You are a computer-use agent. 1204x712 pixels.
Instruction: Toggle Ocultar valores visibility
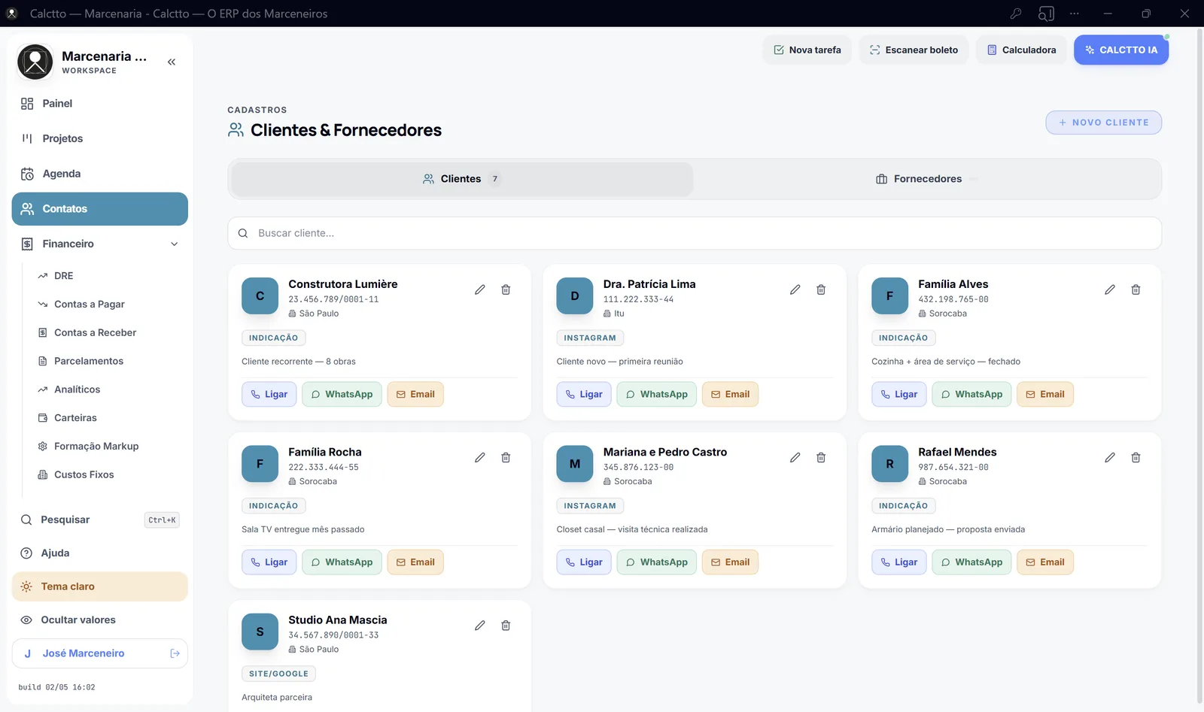point(100,620)
